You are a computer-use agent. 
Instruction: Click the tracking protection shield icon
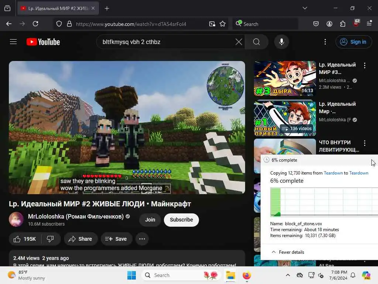[59, 24]
